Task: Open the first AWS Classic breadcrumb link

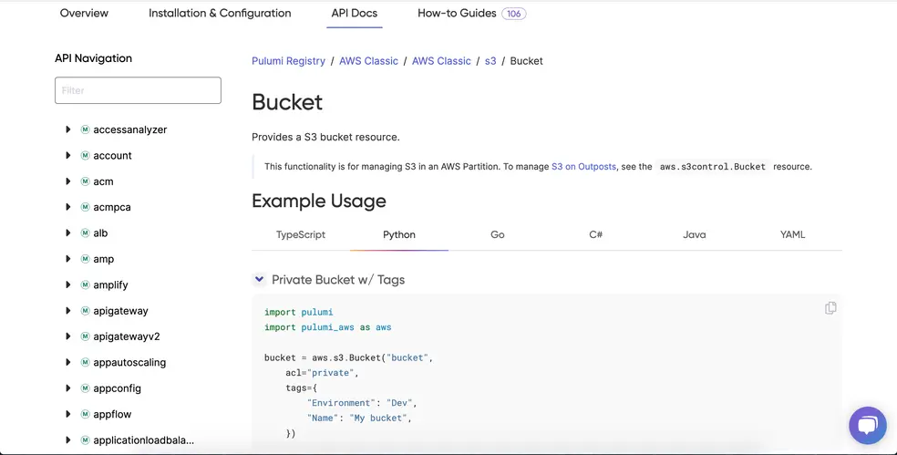Action: pos(368,61)
